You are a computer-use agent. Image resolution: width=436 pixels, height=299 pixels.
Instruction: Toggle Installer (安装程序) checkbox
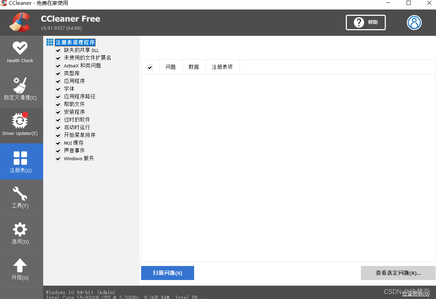pyautogui.click(x=58, y=112)
